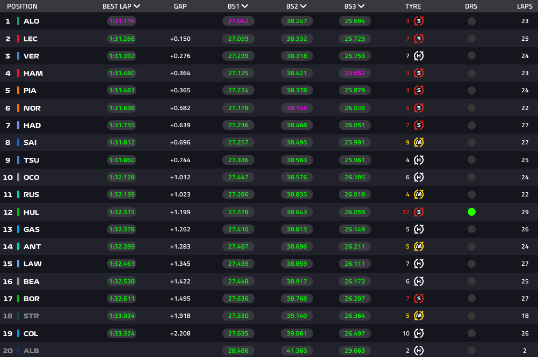Click the DRS indicator for NOR

pos(471,108)
